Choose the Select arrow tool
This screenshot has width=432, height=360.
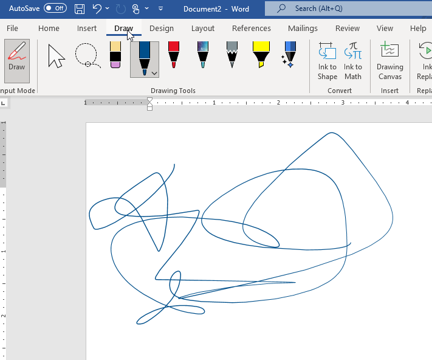pyautogui.click(x=57, y=56)
